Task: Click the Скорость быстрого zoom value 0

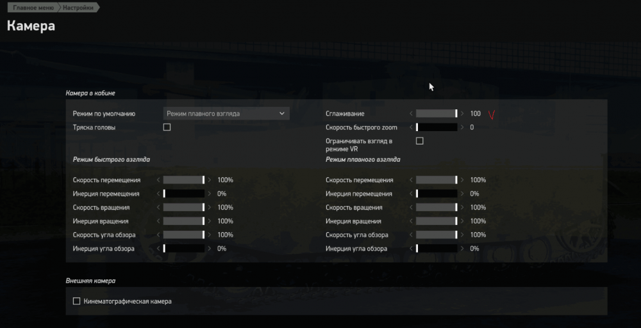Action: tap(472, 127)
